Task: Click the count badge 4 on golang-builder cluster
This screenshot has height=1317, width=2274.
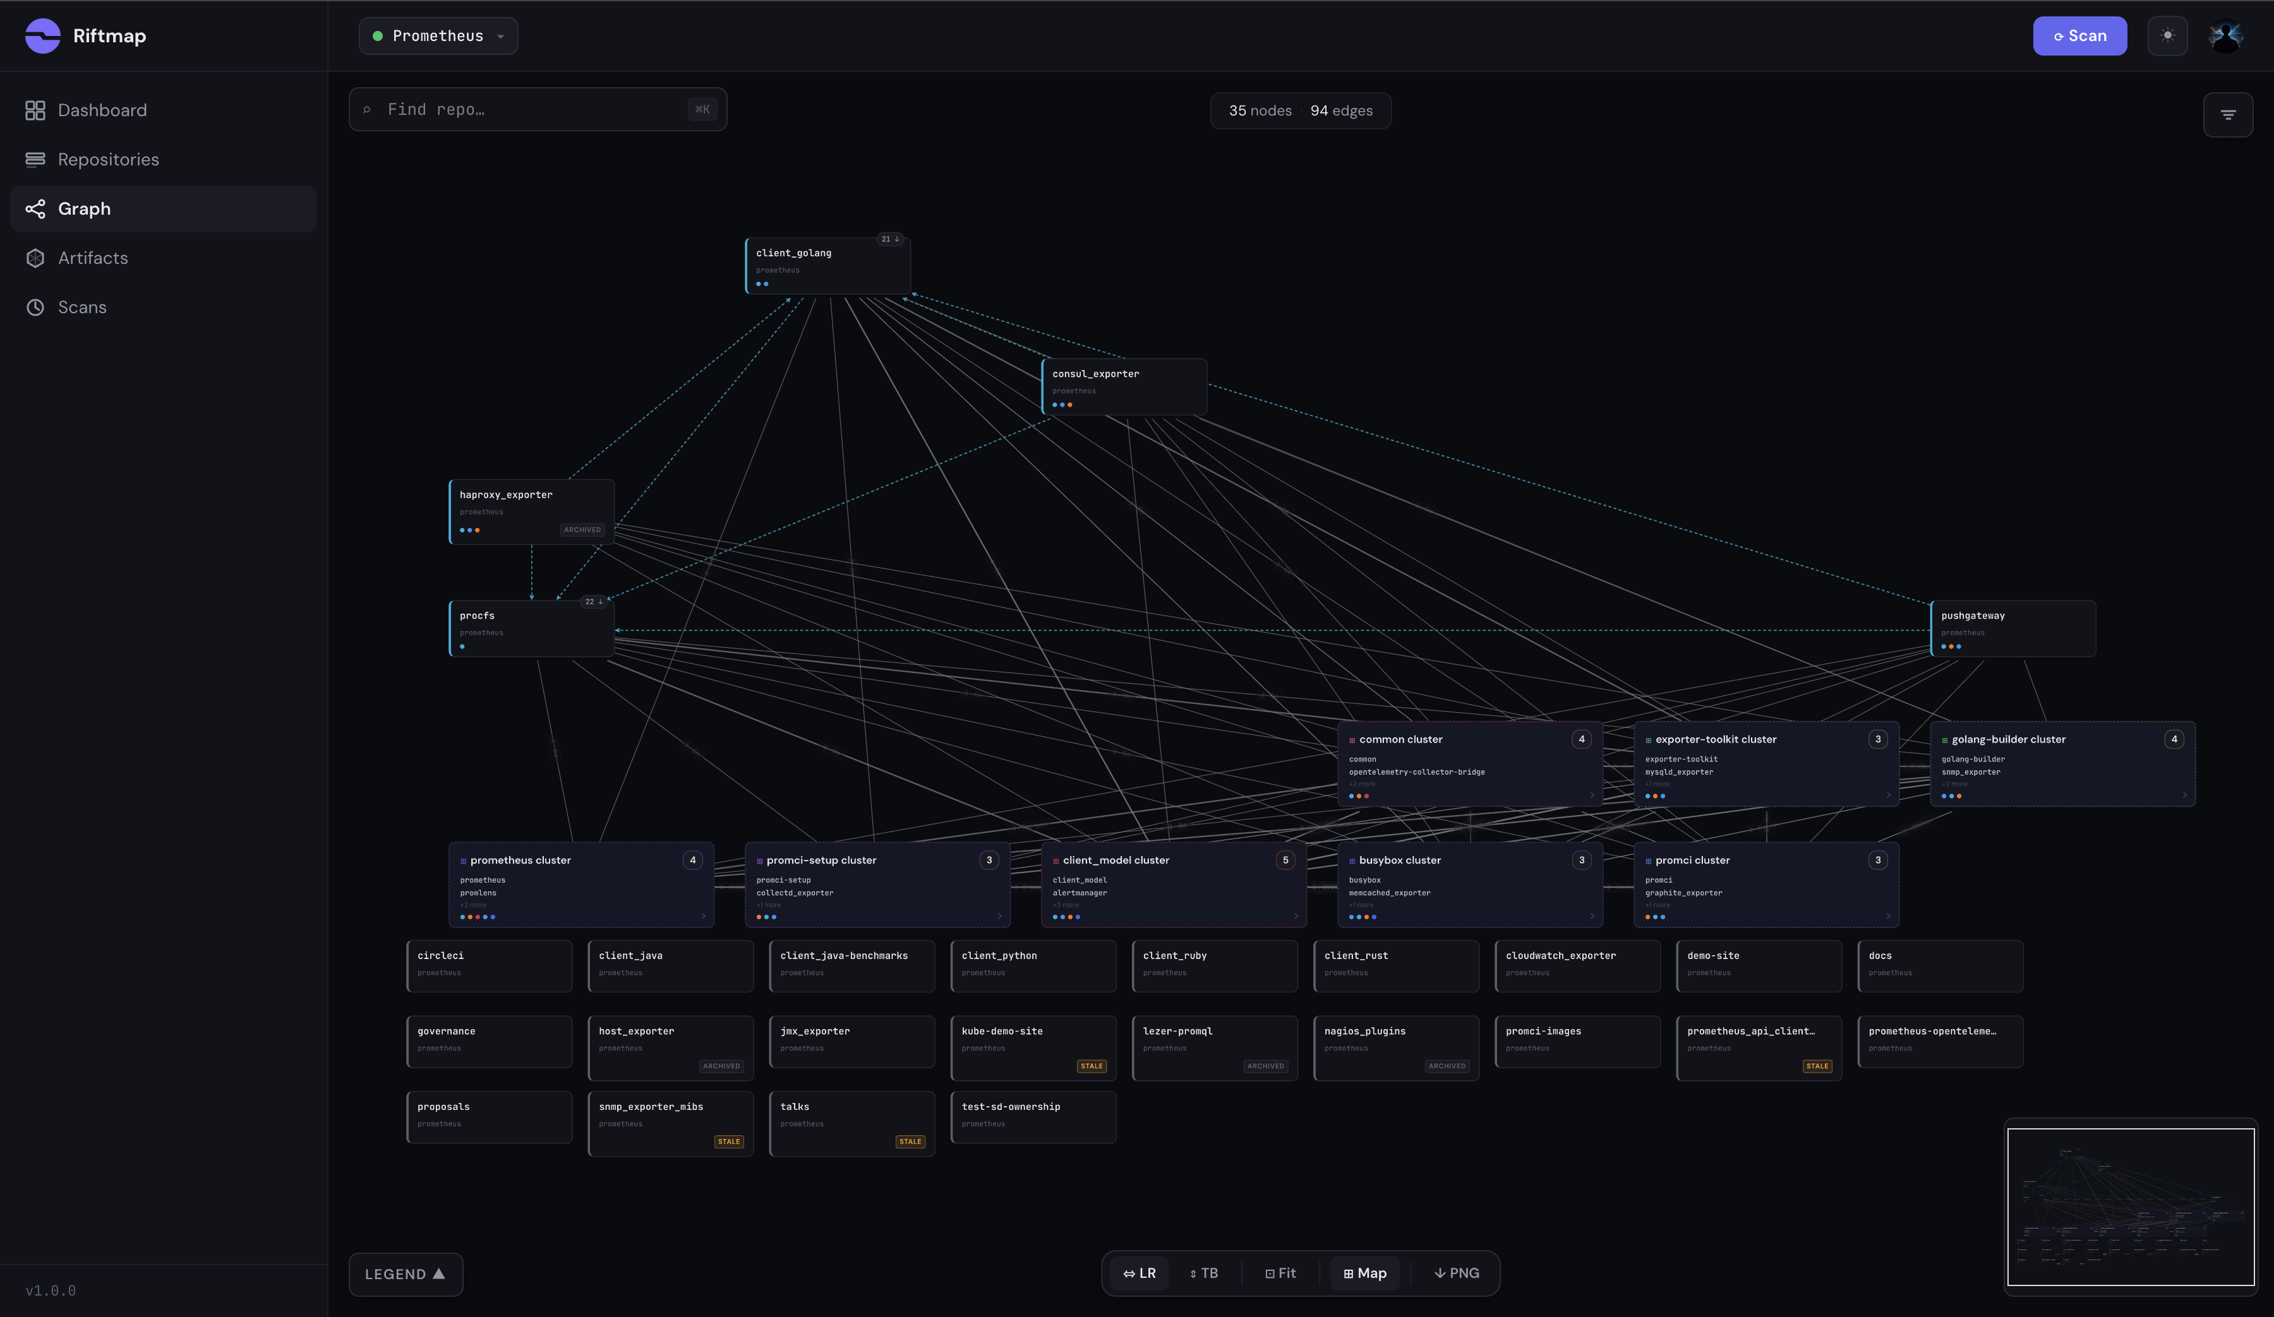Action: point(2174,739)
